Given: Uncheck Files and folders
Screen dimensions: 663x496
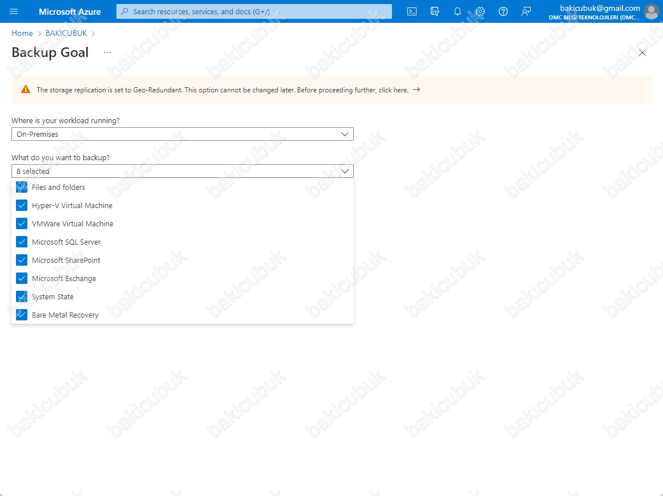Looking at the screenshot, I should [22, 187].
